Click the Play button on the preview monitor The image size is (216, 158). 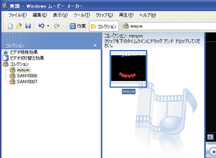213,152
